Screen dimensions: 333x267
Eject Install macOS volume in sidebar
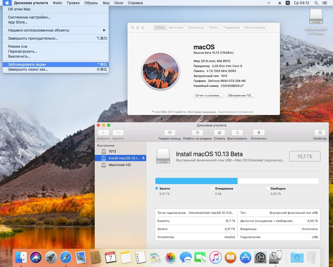click(x=143, y=158)
